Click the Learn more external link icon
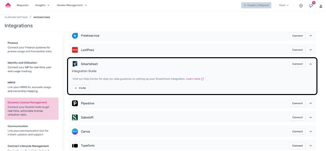The image size is (326, 151). 202,79
